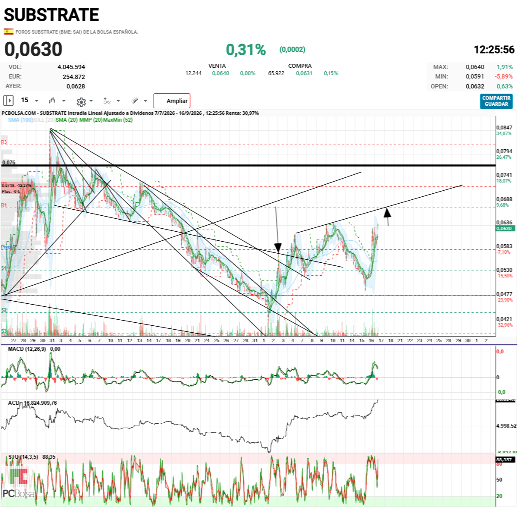Viewport: 518px width, 507px height.
Task: Click the Ampliar button
Action: tap(172, 101)
